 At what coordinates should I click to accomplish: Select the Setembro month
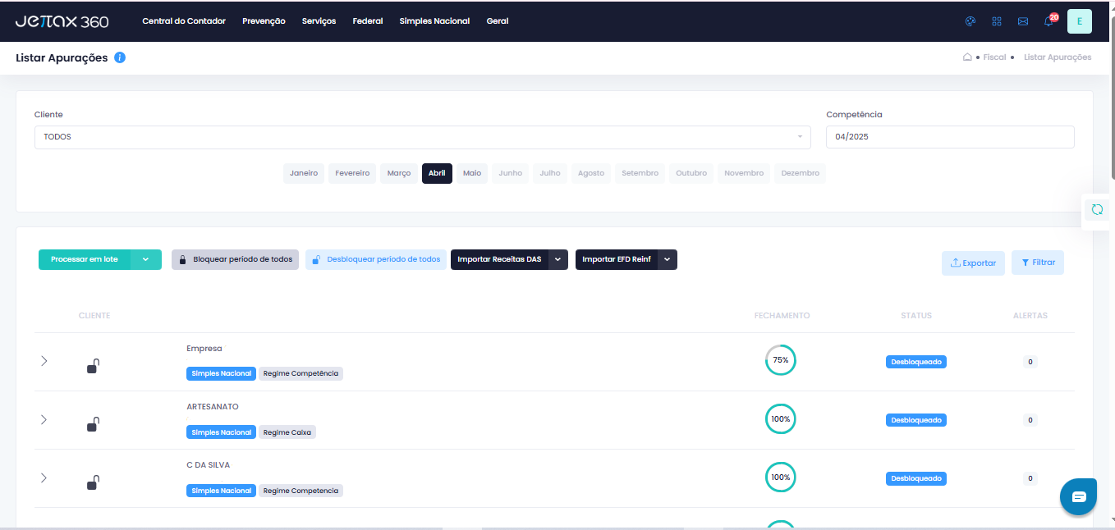[x=640, y=173]
